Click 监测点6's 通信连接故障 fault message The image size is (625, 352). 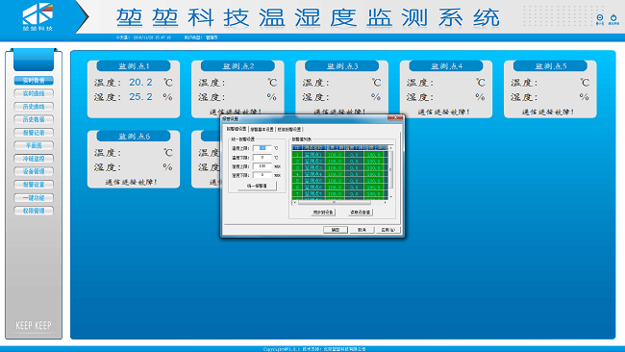131,182
